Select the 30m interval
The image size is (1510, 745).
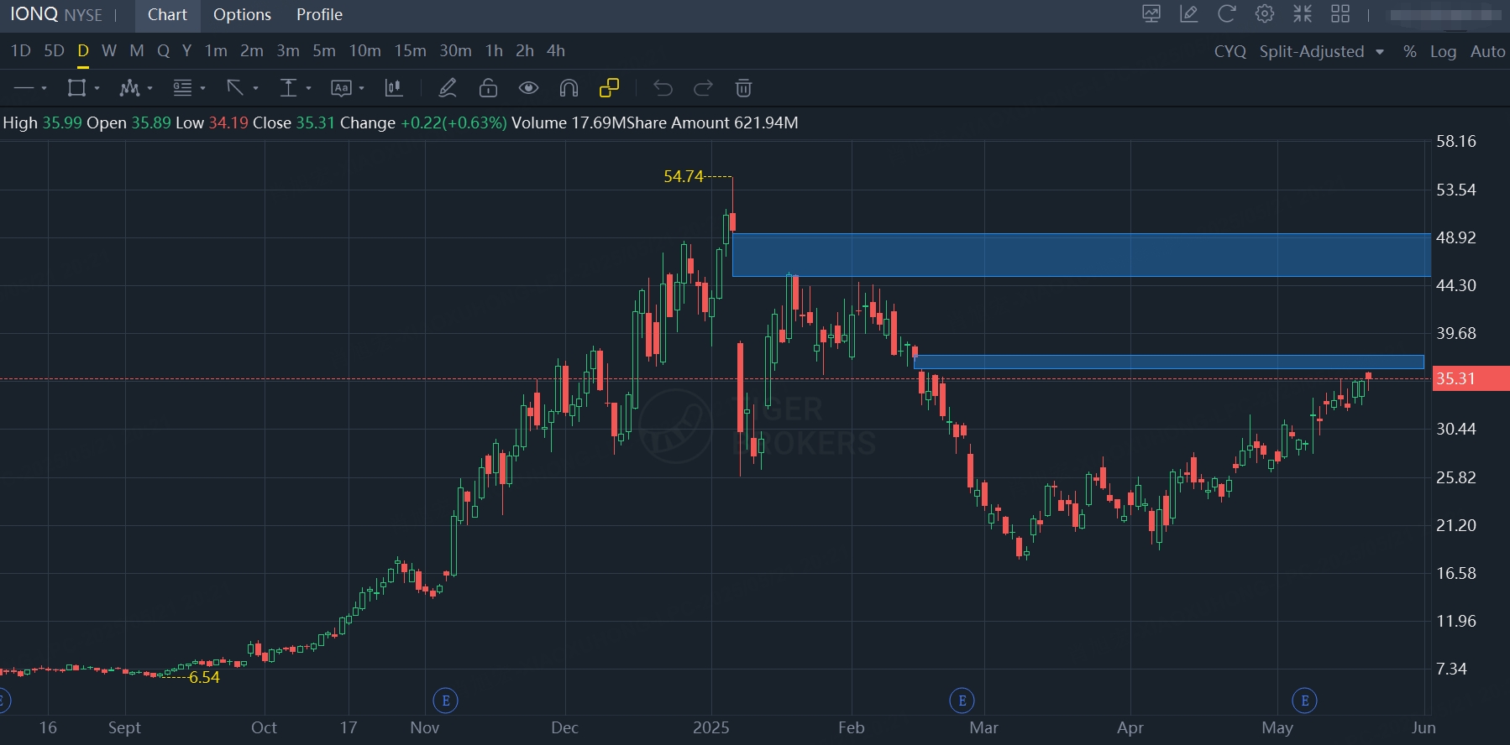tap(455, 51)
